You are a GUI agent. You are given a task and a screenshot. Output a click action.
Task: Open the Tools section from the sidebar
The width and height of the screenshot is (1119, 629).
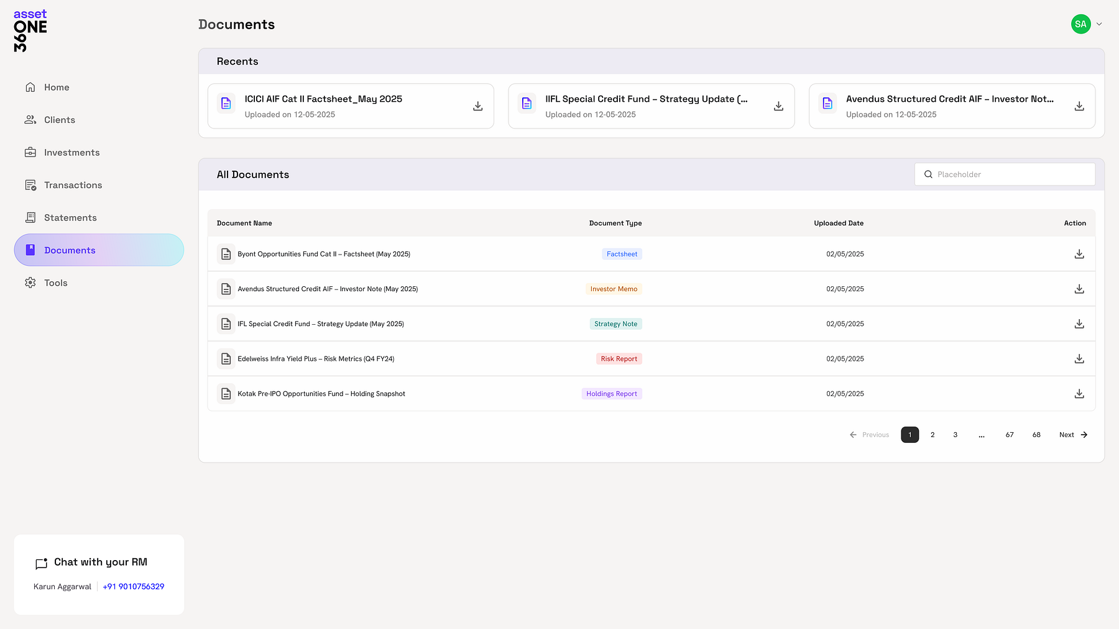click(55, 283)
